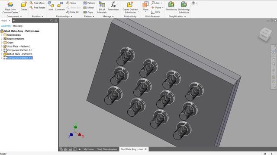277x155 pixels.
Task: Select the work Point tool
Action: (156, 8)
